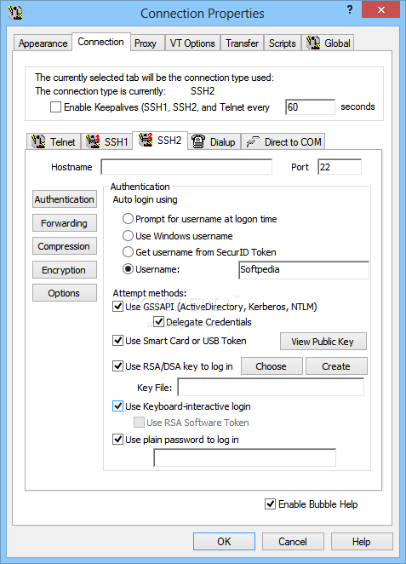Click the disabled Use RSA Software Token checkbox
The width and height of the screenshot is (406, 564).
tap(139, 423)
